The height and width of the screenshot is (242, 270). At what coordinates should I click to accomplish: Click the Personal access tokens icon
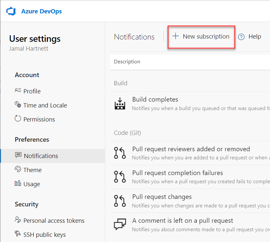tap(18, 220)
